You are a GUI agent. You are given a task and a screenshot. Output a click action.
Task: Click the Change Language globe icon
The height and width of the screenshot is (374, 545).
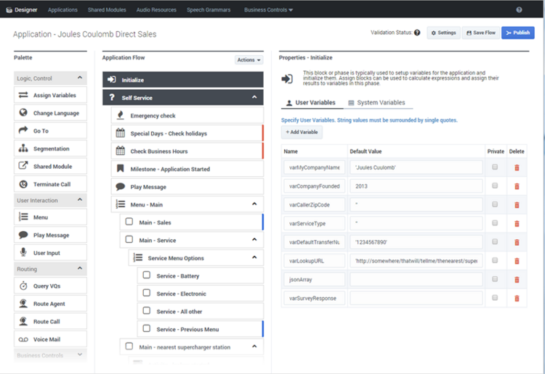(x=23, y=112)
